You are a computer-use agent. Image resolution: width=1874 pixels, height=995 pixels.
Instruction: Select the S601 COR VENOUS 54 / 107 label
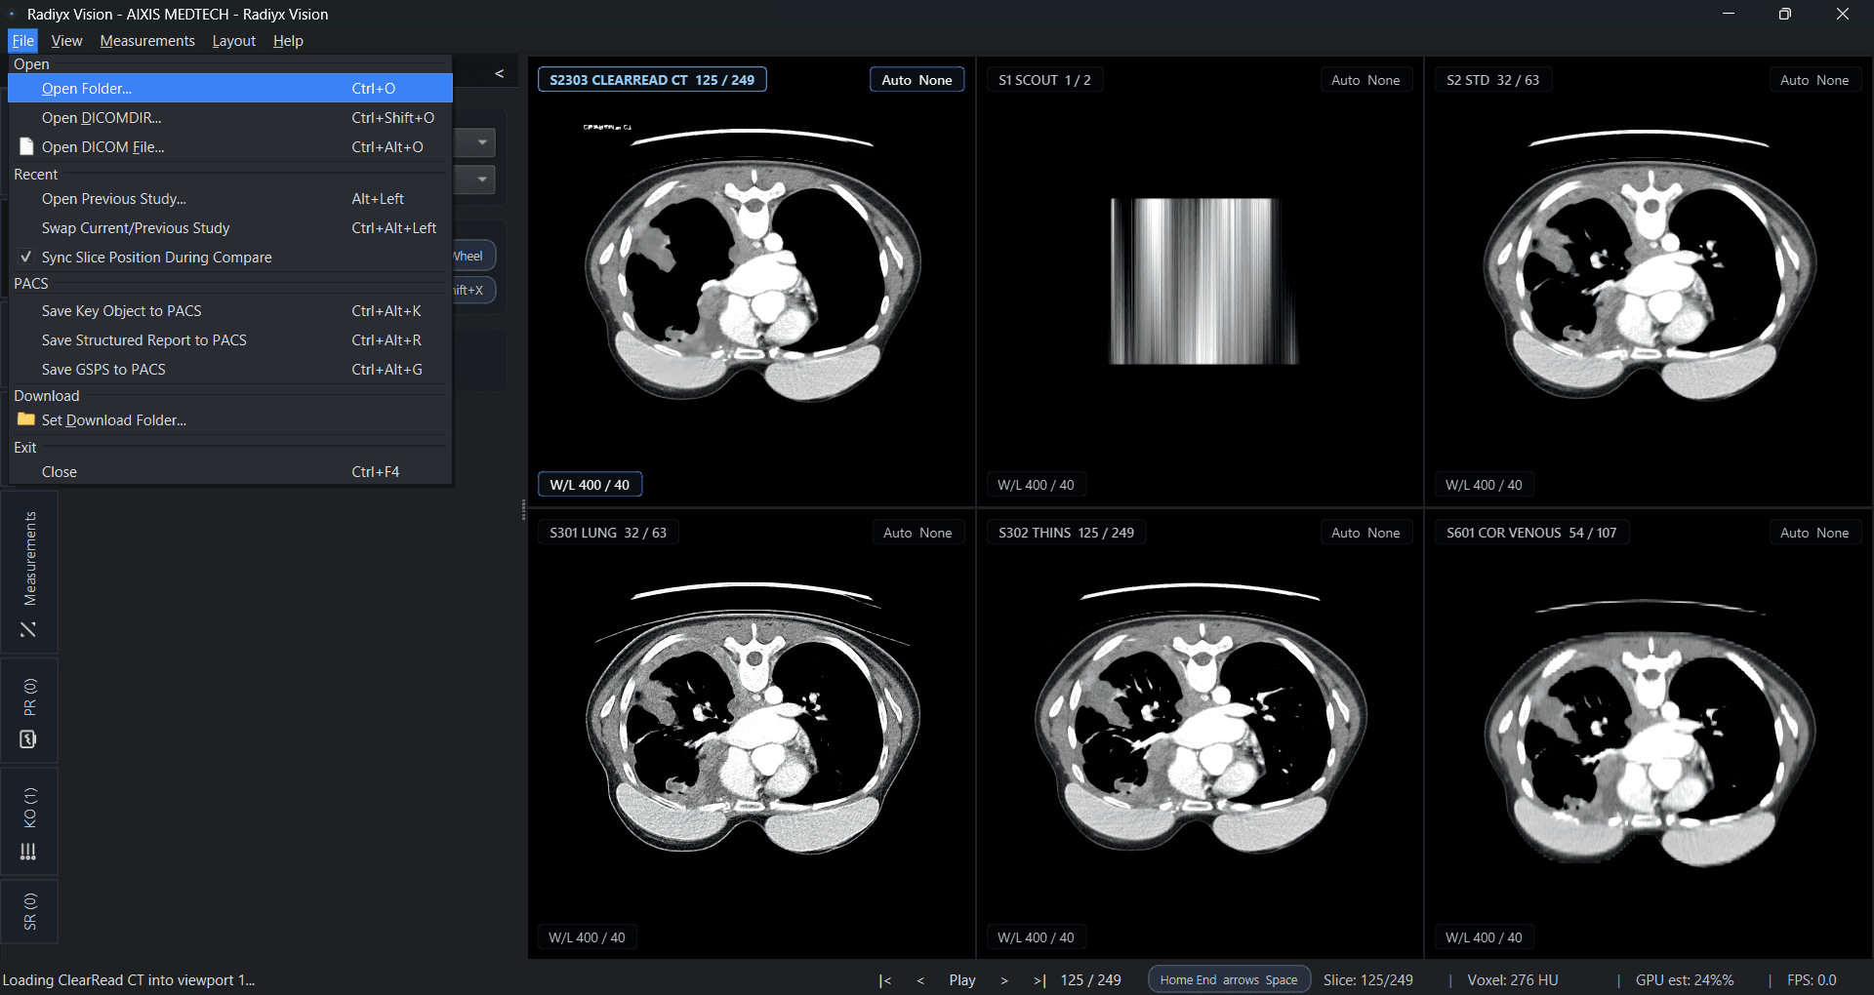pyautogui.click(x=1531, y=533)
